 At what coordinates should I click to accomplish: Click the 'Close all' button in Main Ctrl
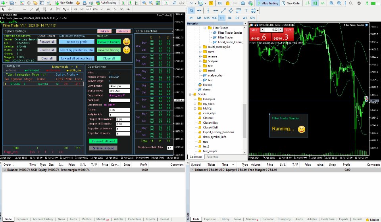pyautogui.click(x=109, y=58)
